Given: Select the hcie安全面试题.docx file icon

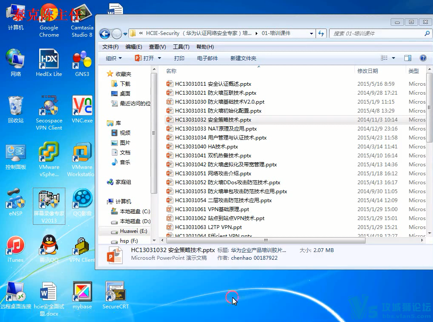Looking at the screenshot, I should click(49, 299).
